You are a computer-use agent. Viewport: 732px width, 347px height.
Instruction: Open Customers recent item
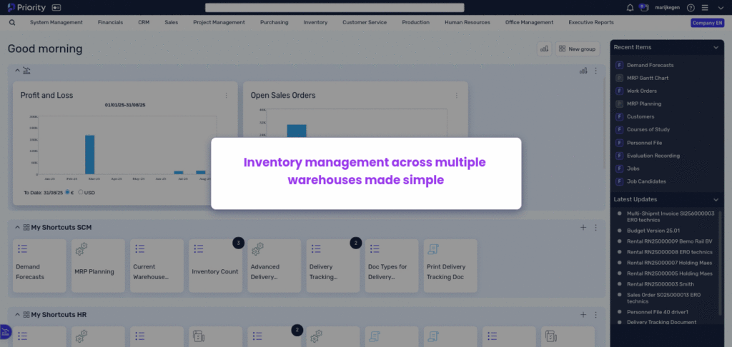coord(640,116)
